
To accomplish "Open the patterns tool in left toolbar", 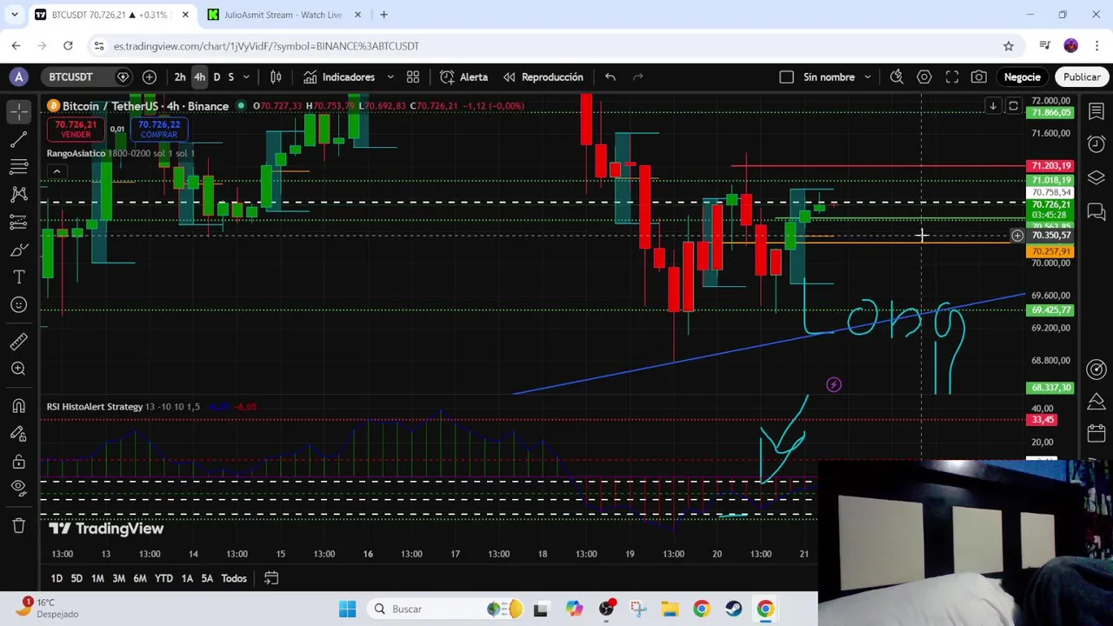I will point(19,194).
